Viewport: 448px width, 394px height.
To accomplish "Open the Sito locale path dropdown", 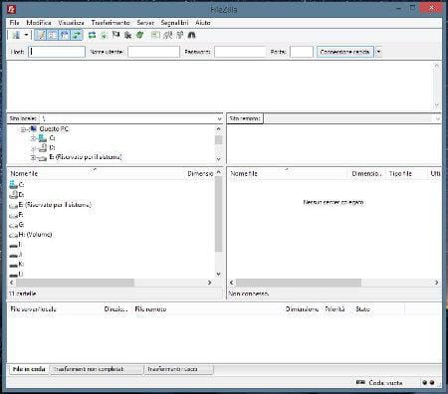I will [x=219, y=118].
